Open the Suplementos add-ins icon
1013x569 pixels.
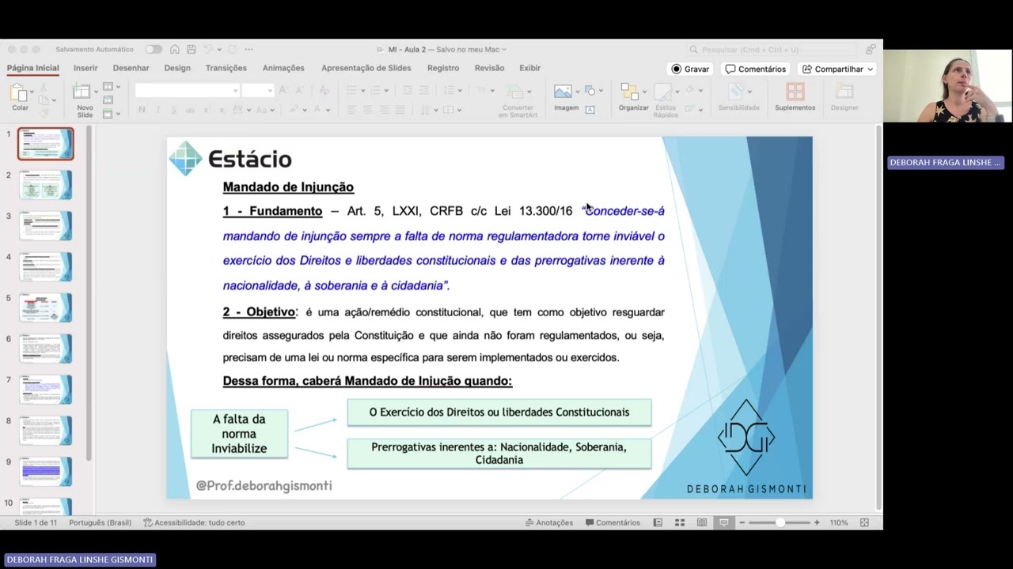point(795,92)
